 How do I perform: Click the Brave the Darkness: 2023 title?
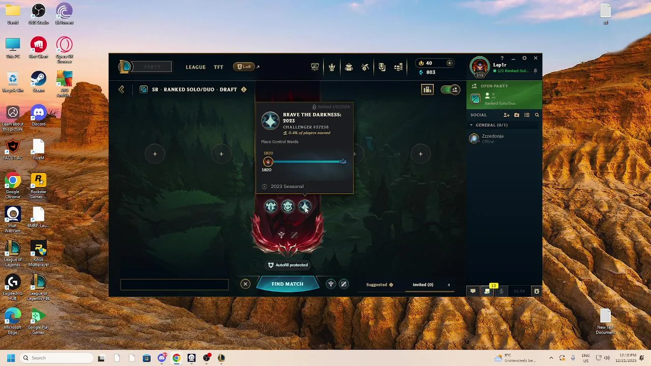coord(312,117)
